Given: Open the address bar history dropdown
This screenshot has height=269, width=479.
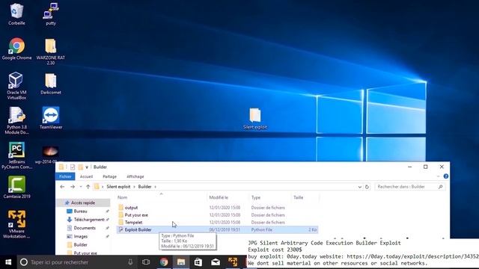Looking at the screenshot, I should point(359,187).
